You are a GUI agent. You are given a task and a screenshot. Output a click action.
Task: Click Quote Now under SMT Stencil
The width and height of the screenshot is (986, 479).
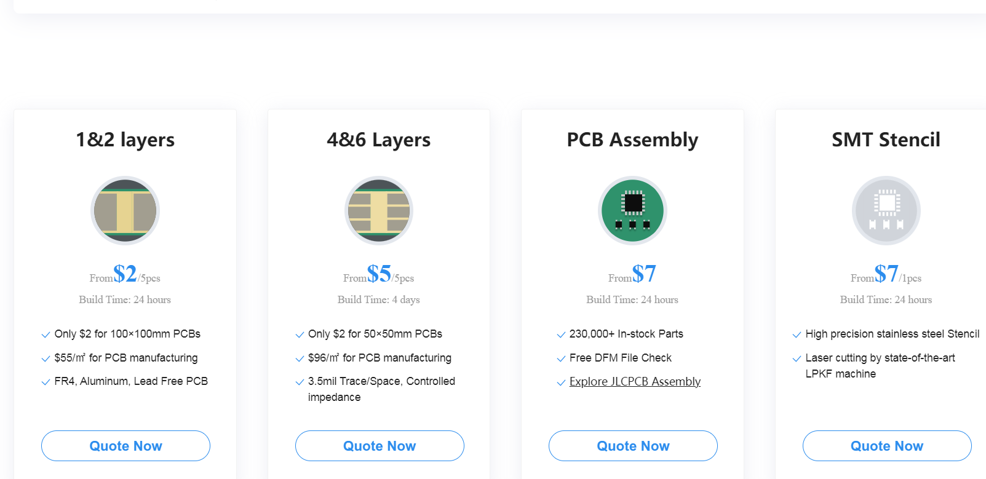click(887, 446)
